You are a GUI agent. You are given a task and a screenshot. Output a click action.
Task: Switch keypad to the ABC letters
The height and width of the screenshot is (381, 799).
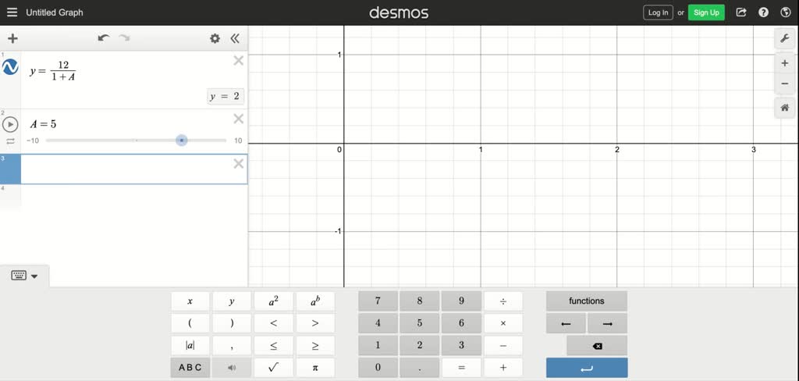pos(190,367)
